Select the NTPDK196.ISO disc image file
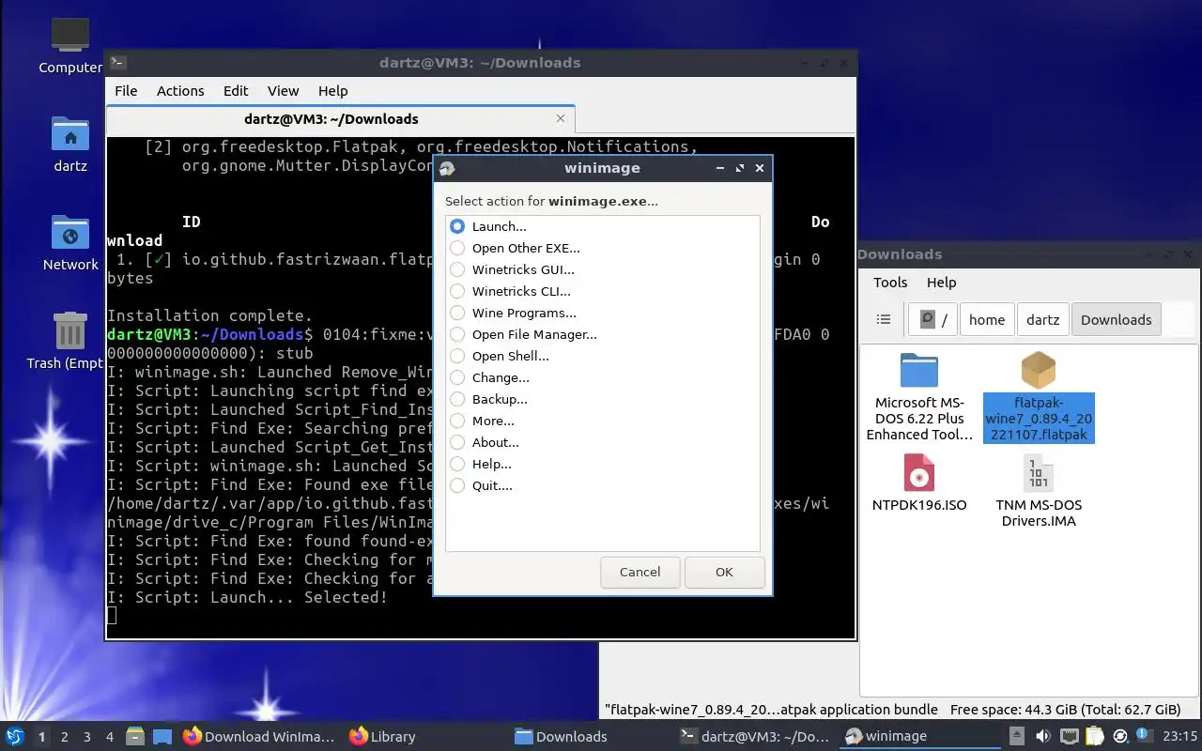Screen dimensions: 1202x751 (x=919, y=483)
